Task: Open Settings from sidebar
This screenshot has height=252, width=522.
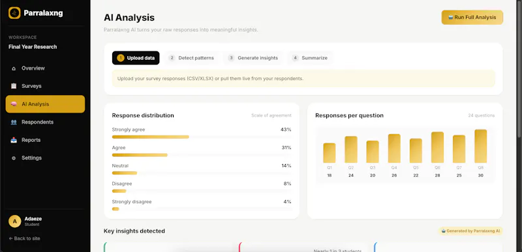Action: pyautogui.click(x=45, y=158)
